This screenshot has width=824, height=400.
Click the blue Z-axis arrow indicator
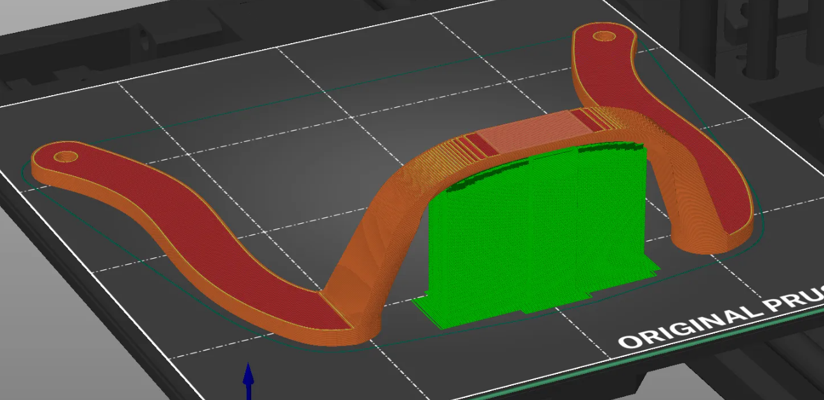[x=249, y=380]
